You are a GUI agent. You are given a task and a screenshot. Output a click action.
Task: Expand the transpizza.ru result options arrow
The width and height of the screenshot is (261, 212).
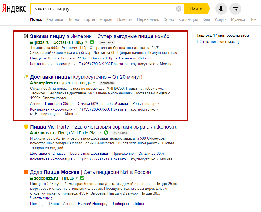[94, 83]
